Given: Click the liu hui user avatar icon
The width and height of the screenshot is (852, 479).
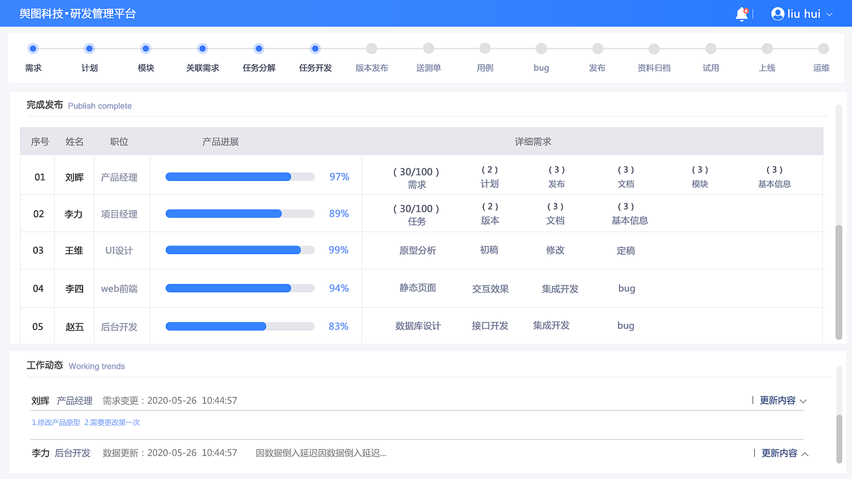Looking at the screenshot, I should (x=777, y=14).
